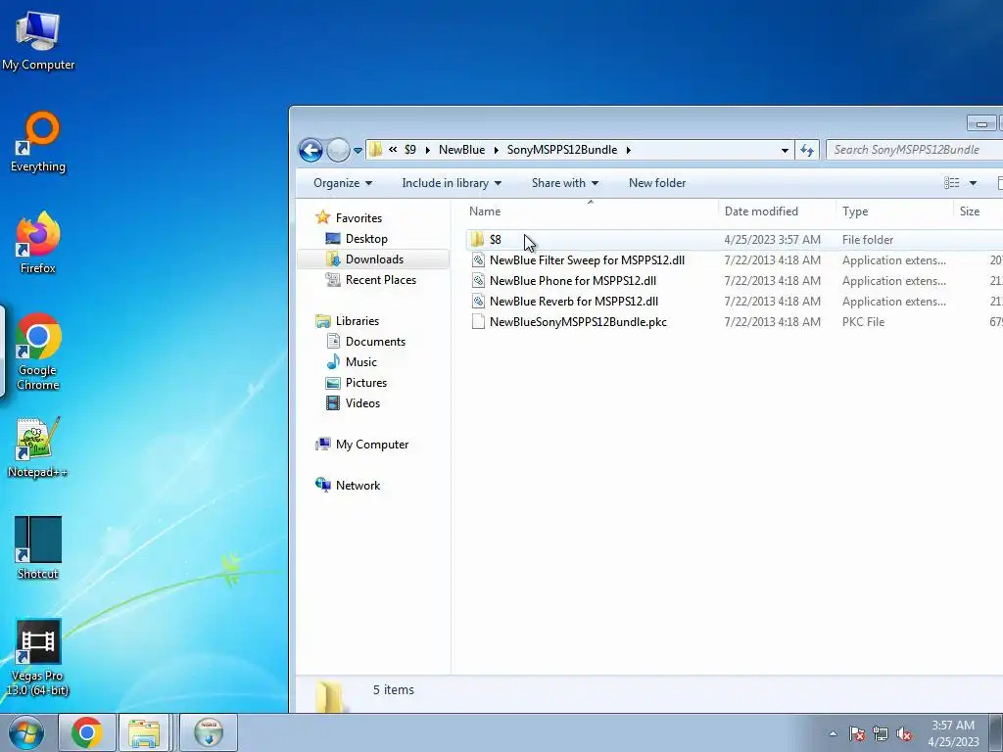Open Network in navigation pane
1003x752 pixels.
pos(358,486)
